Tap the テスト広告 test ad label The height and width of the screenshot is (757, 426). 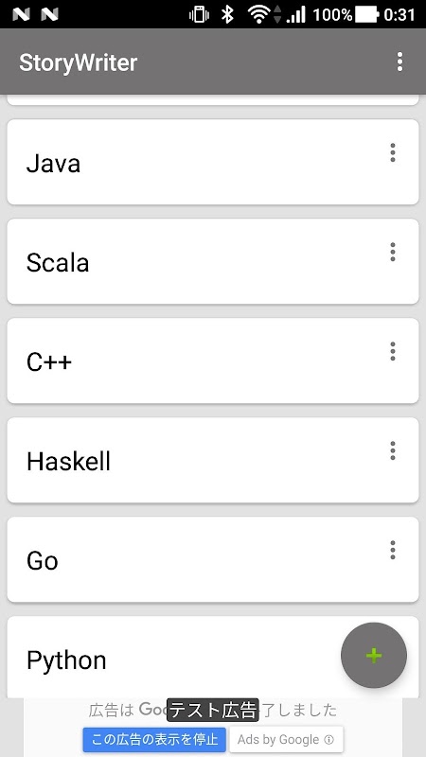pos(212,711)
